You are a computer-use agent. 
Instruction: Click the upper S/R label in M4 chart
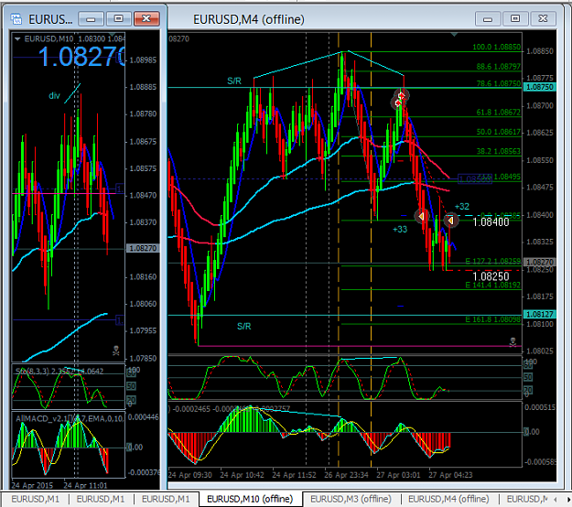pyautogui.click(x=234, y=81)
